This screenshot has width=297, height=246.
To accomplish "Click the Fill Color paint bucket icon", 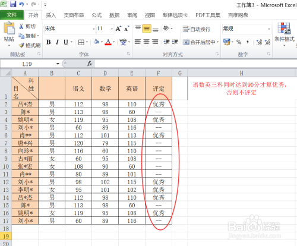I will pyautogui.click(x=96, y=42).
